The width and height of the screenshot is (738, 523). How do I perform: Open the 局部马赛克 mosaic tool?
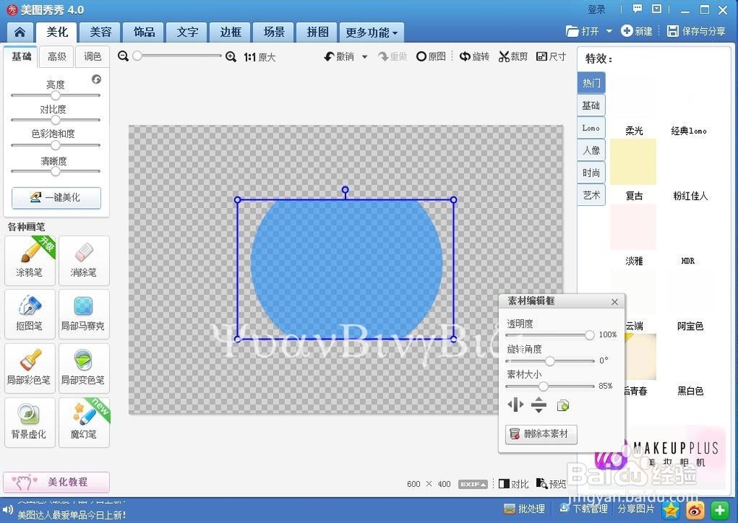pyautogui.click(x=83, y=314)
